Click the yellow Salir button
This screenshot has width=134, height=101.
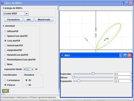pyautogui.click(x=5, y=91)
